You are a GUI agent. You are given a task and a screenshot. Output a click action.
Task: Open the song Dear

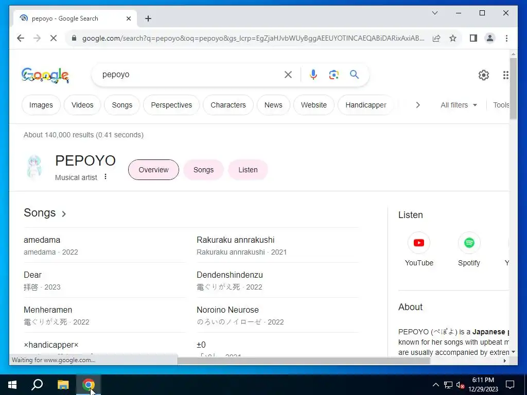pyautogui.click(x=32, y=275)
